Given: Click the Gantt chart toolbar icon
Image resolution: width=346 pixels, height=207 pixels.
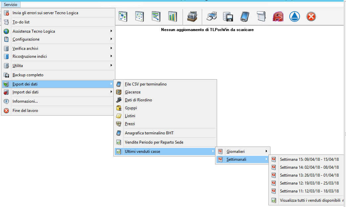Looking at the screenshot, I should coord(156,17).
